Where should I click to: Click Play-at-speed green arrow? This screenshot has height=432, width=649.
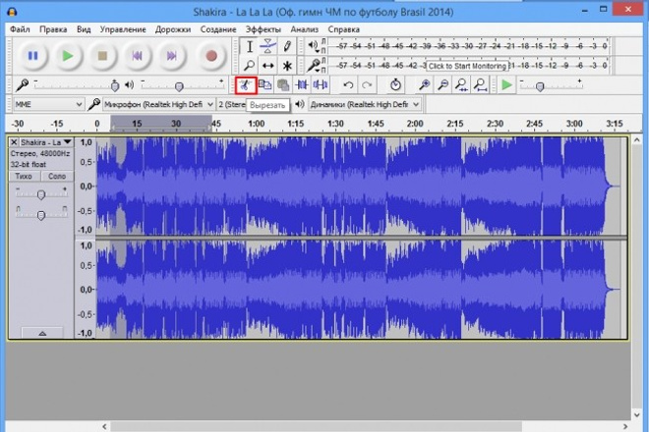click(x=506, y=85)
